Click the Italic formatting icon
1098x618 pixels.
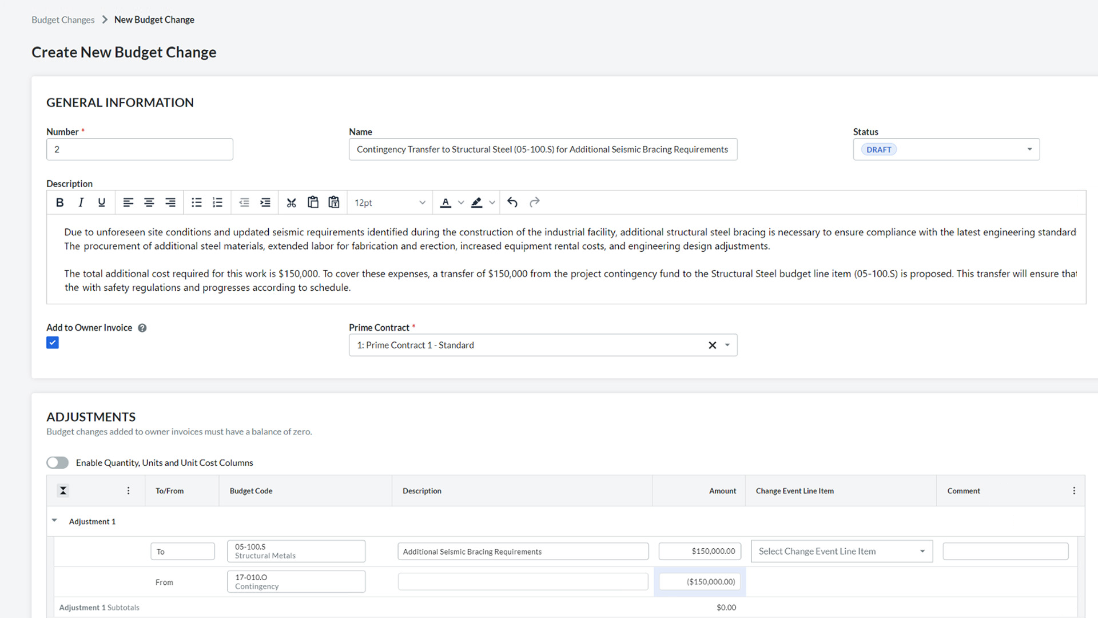pos(81,202)
